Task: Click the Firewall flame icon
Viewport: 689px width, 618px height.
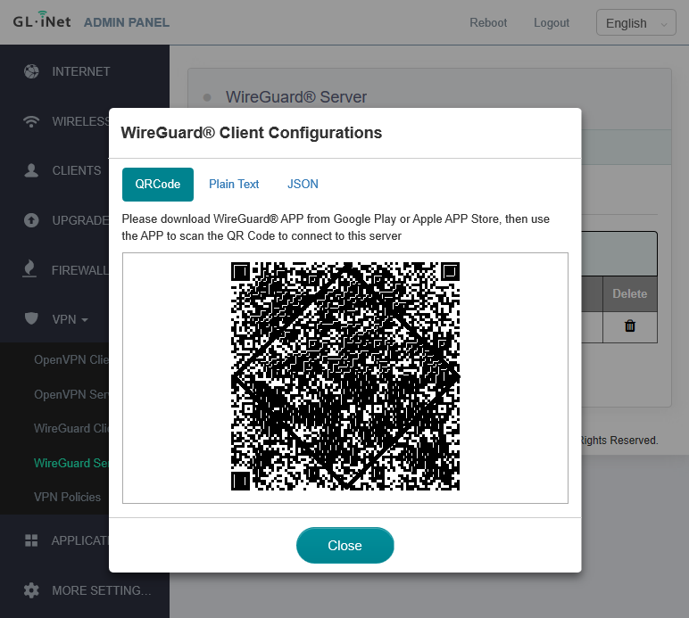Action: click(31, 269)
